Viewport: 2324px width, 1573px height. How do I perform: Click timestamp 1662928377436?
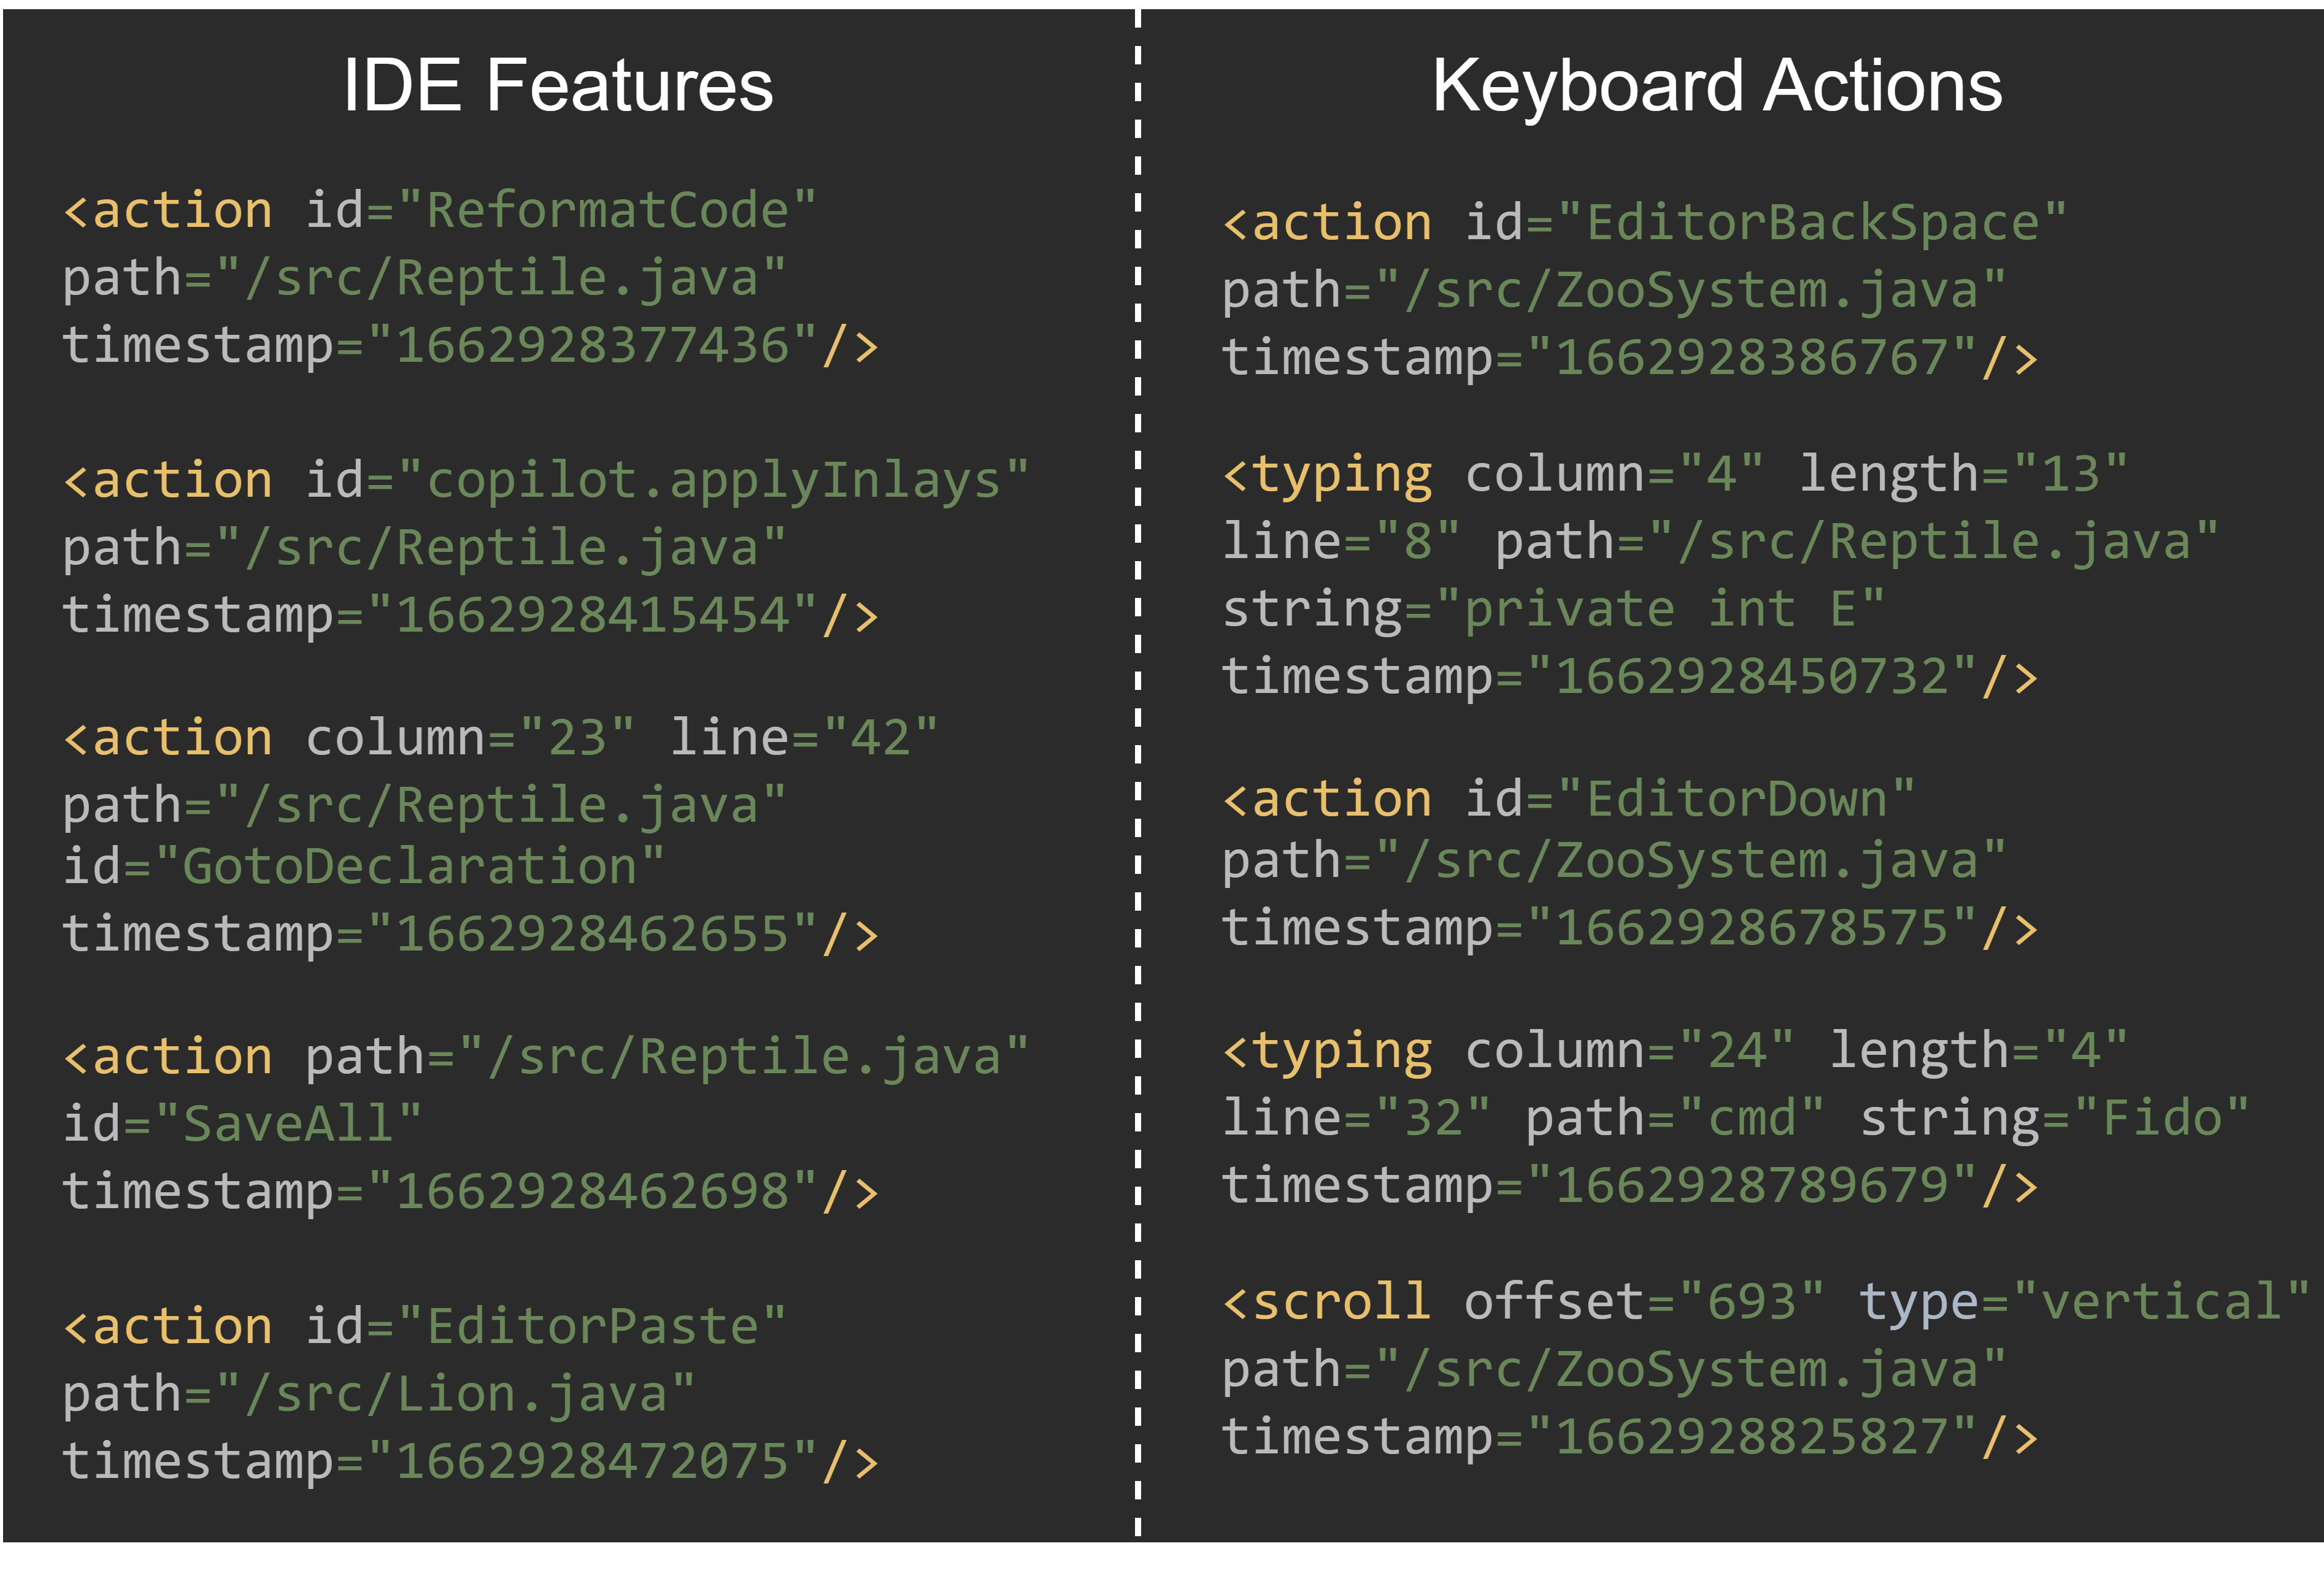[592, 346]
